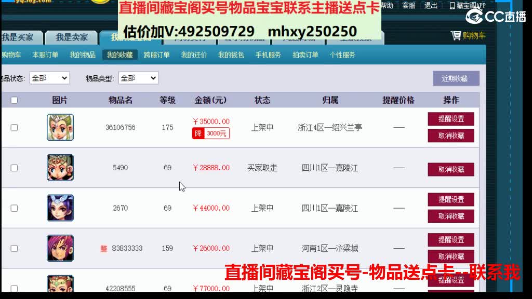The image size is (532, 299).
Task: Click the 近期收藏 button
Action: 456,77
